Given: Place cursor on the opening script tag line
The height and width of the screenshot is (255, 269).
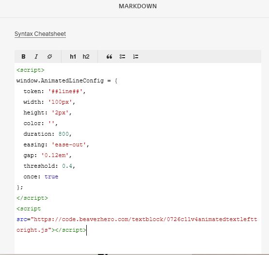Looking at the screenshot, I should (x=31, y=70).
